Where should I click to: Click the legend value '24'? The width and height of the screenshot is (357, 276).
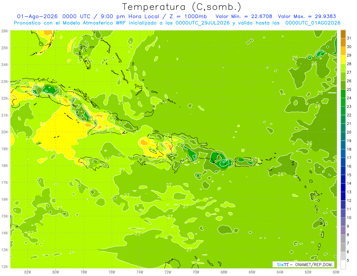click(x=349, y=98)
